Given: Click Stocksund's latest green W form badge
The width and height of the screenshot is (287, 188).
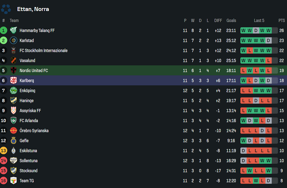Looking at the screenshot, I should tap(269, 171).
